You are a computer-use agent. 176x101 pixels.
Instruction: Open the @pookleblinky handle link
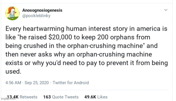(36, 16)
